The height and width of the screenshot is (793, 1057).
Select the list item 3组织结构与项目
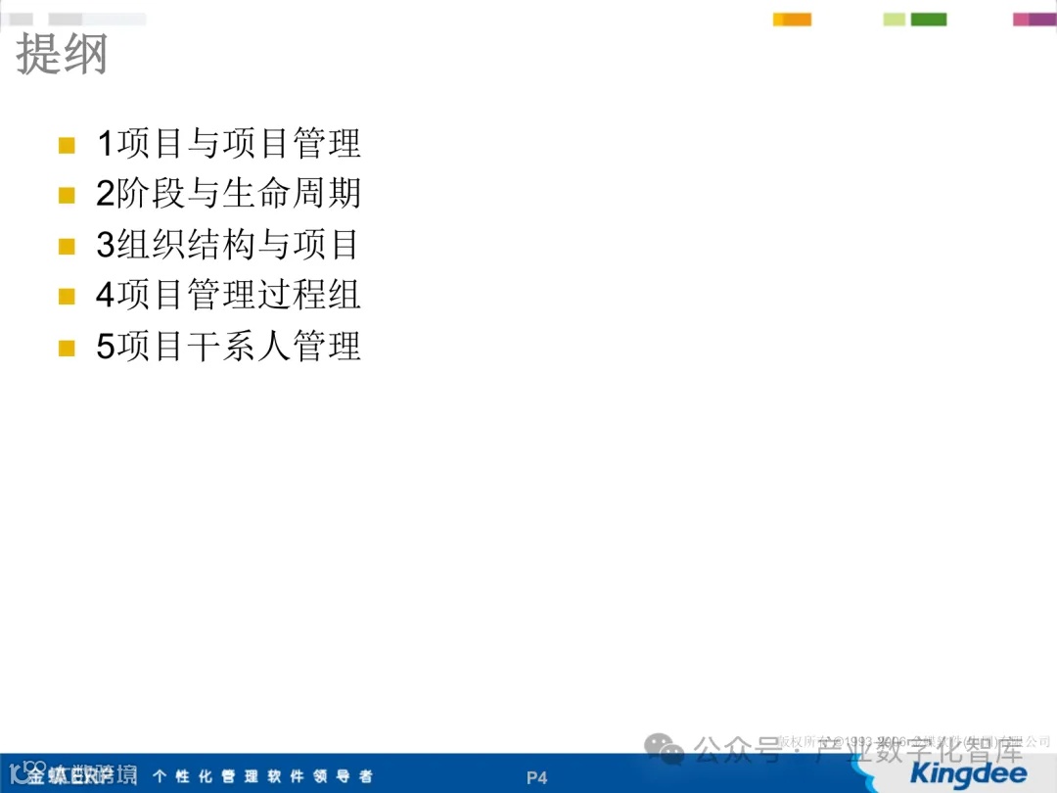pos(228,246)
